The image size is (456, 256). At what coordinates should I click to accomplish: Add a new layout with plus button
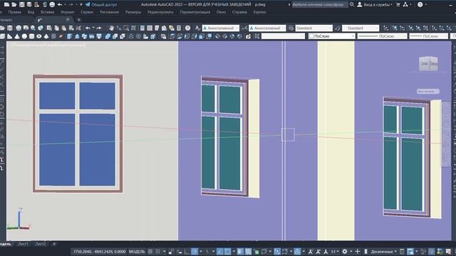pyautogui.click(x=54, y=244)
